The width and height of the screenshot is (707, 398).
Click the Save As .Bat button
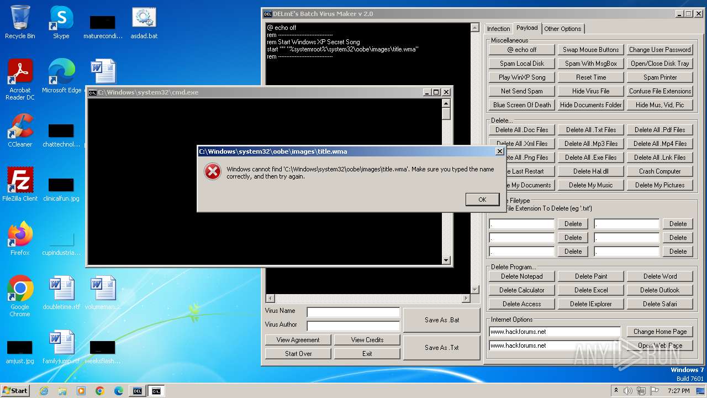click(442, 320)
